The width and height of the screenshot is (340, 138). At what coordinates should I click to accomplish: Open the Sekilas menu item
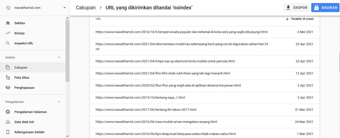pos(33,23)
